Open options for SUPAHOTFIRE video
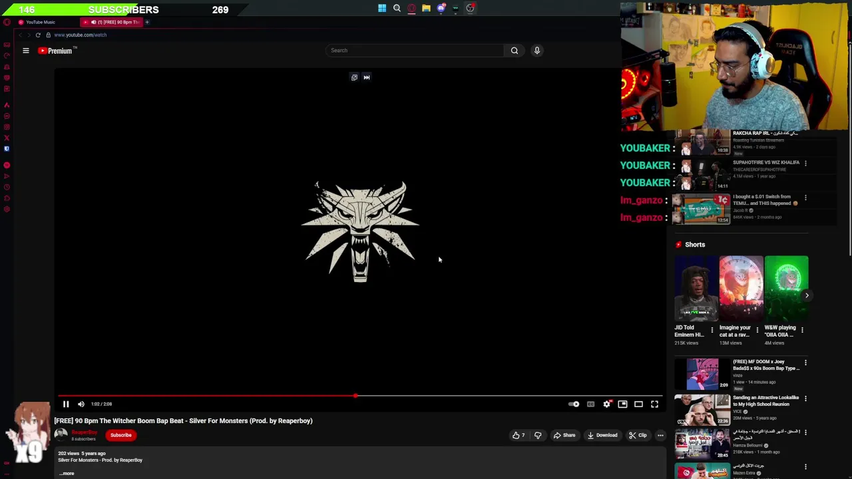The width and height of the screenshot is (852, 479). [x=805, y=163]
